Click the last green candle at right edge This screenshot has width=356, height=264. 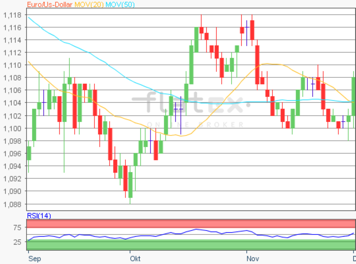354,96
